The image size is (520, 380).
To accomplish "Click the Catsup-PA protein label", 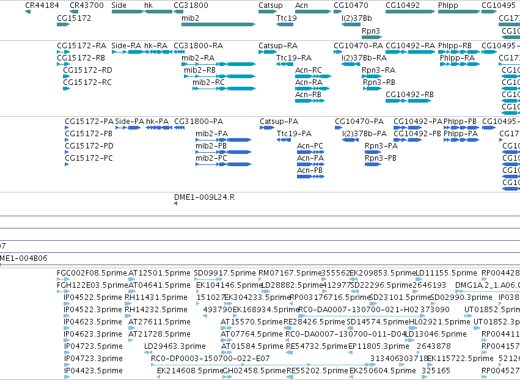I will (x=279, y=122).
